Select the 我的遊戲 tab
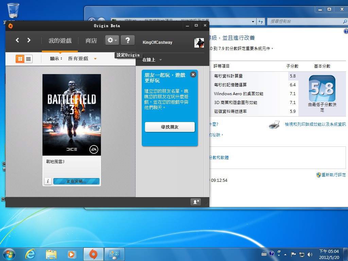 tap(60, 41)
